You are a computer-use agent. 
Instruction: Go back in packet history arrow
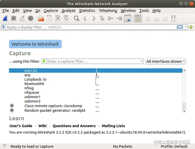point(85,18)
